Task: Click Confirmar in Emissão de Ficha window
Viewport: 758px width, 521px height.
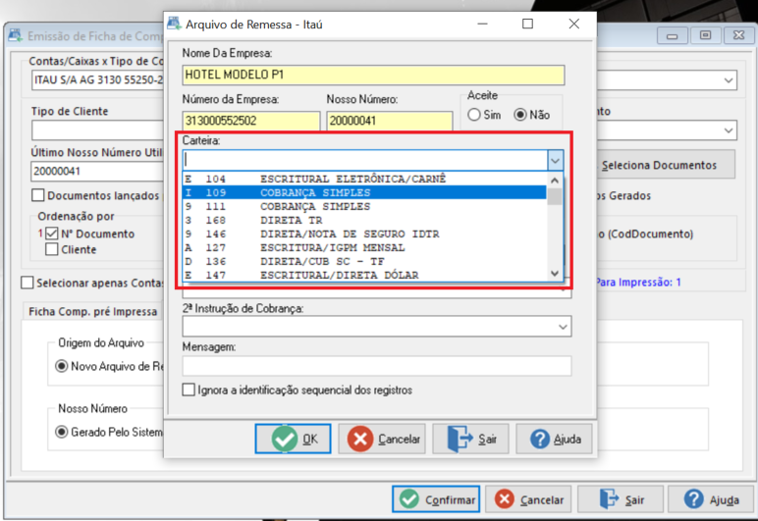Action: tap(436, 499)
